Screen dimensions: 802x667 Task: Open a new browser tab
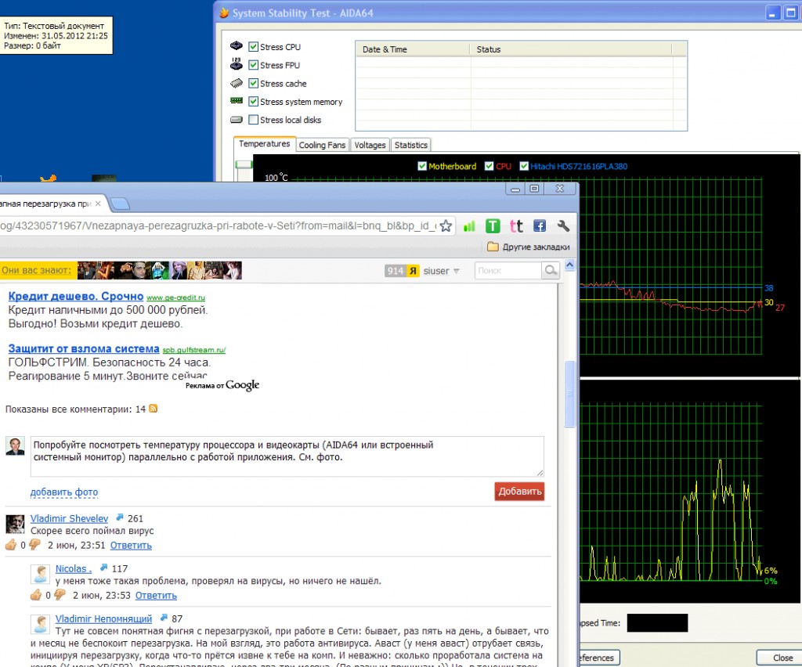click(120, 204)
